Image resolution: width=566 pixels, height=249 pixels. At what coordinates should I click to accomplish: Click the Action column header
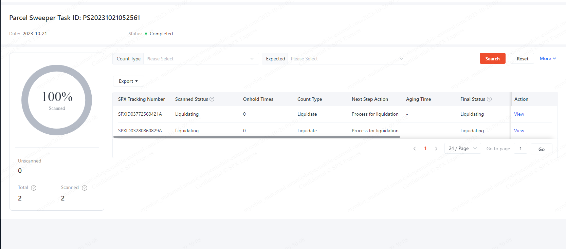tap(521, 99)
